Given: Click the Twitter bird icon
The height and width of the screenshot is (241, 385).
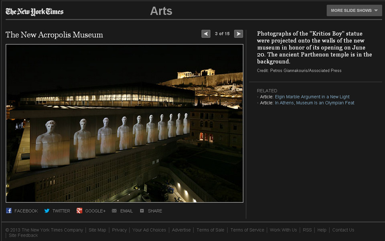Looking at the screenshot, I should coord(47,211).
